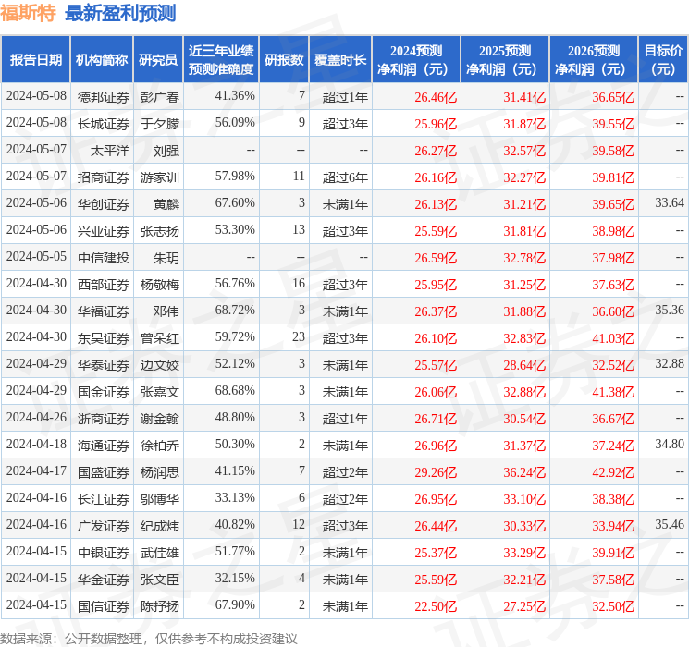Click target price 33.64
Viewport: 689px width, 647px height.
[670, 203]
